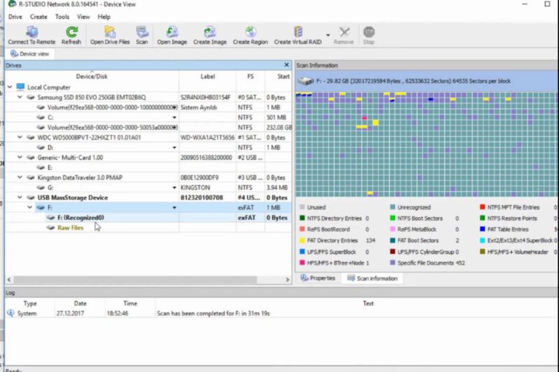Click the Local Computer icon
This screenshot has height=372, width=559.
[21, 87]
